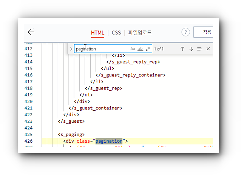Toggle Match Case (Aa) option
Screen dimensions: 241x175
(133, 49)
